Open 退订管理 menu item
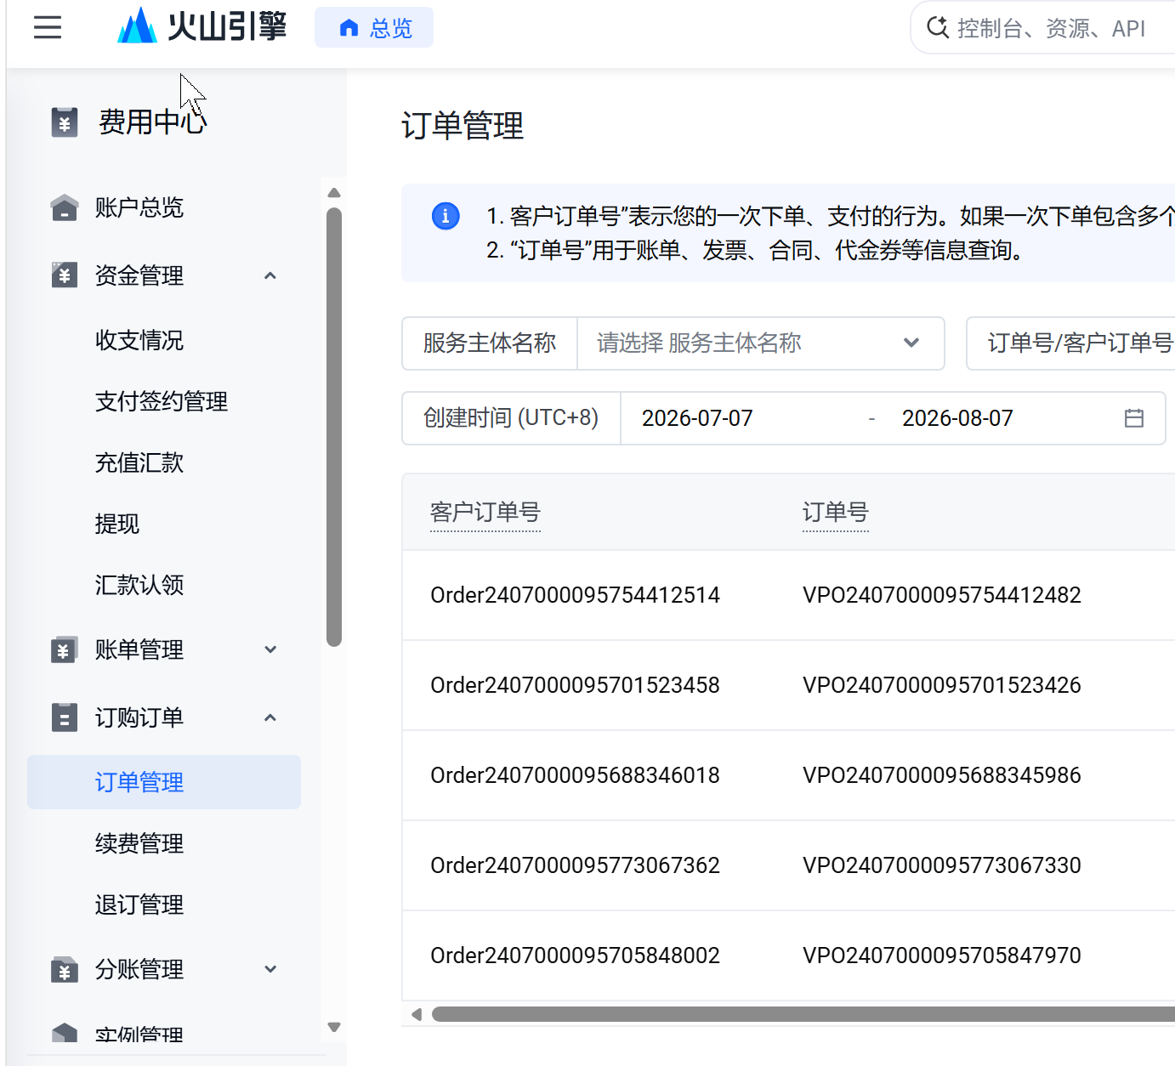This screenshot has height=1066, width=1175. tap(139, 904)
